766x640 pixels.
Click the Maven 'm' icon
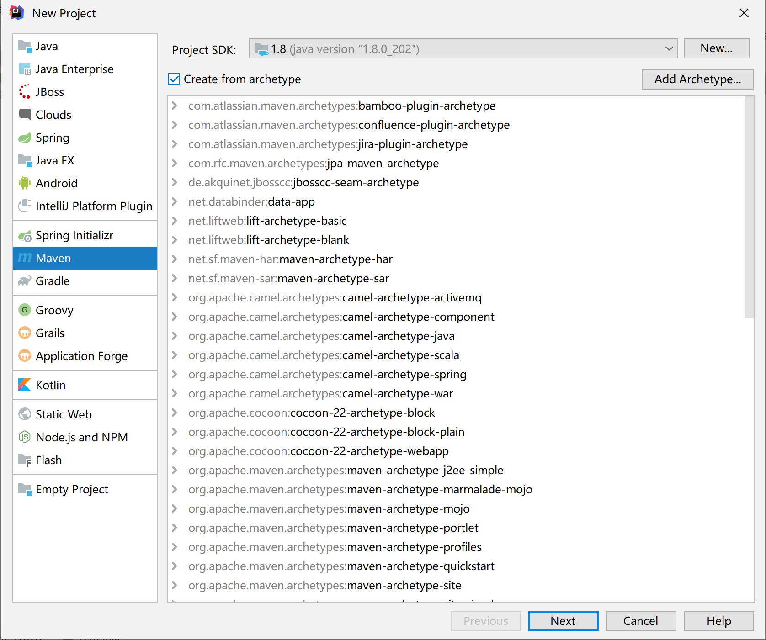coord(25,258)
